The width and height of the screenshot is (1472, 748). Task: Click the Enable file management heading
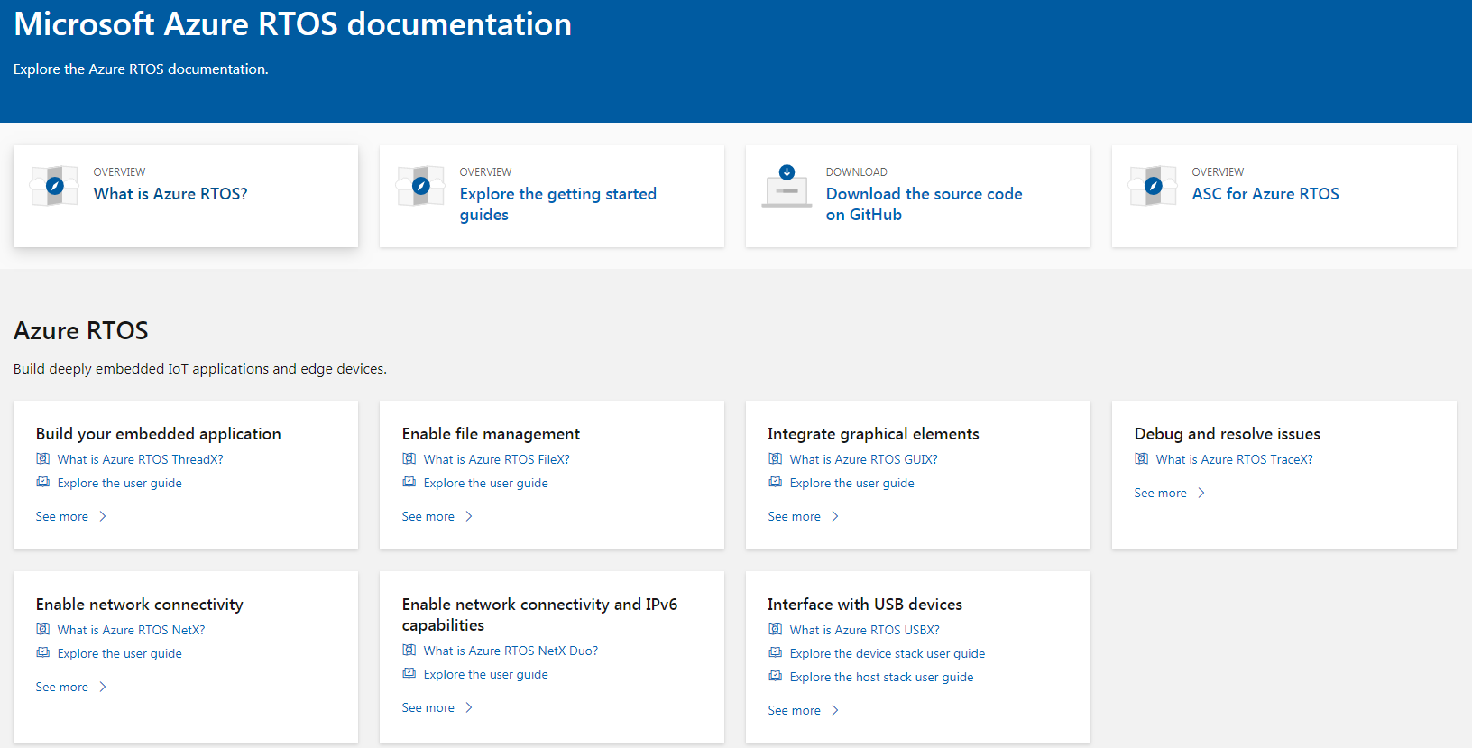(491, 434)
